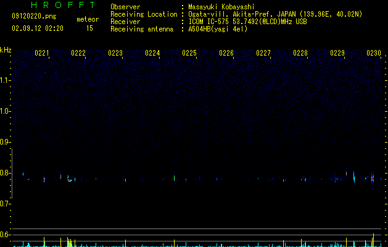Click the 0.8 kHz axis label
This screenshot has height=247, width=388.
click(5, 173)
